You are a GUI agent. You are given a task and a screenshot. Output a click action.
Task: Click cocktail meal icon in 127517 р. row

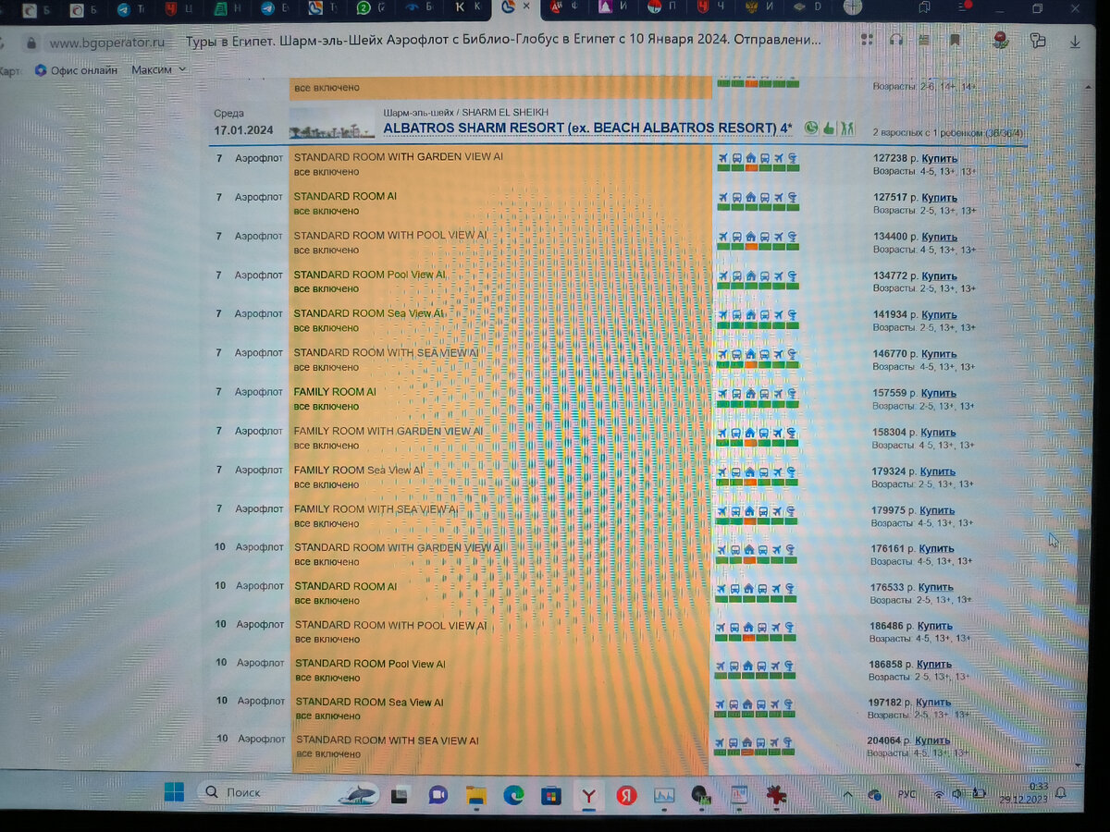(x=792, y=197)
